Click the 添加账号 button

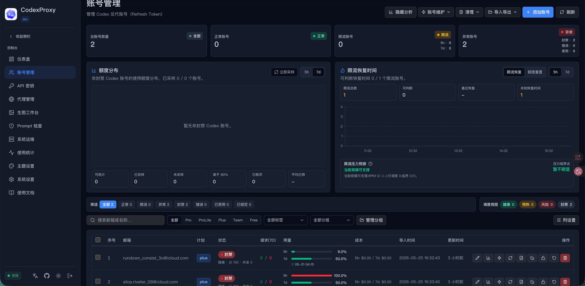pyautogui.click(x=538, y=12)
